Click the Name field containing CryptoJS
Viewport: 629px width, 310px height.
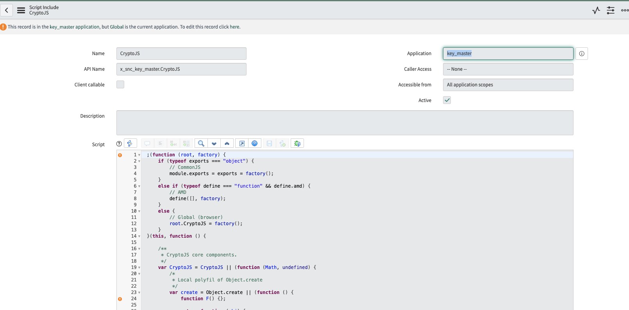(181, 54)
